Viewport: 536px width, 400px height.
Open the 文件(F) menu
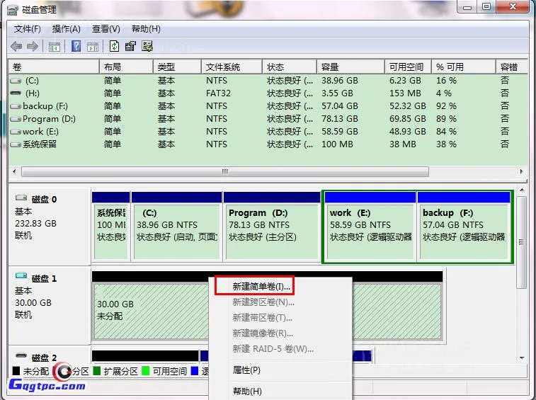click(x=28, y=29)
